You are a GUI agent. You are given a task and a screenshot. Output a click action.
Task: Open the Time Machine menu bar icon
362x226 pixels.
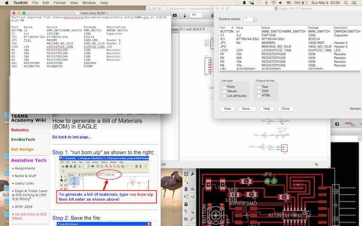[x=259, y=3]
